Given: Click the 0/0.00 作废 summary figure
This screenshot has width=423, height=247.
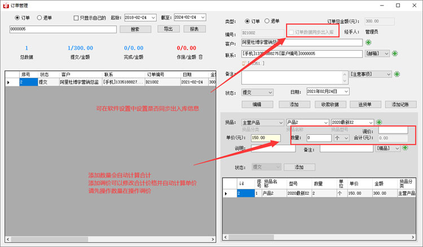Looking at the screenshot, I should [x=187, y=48].
